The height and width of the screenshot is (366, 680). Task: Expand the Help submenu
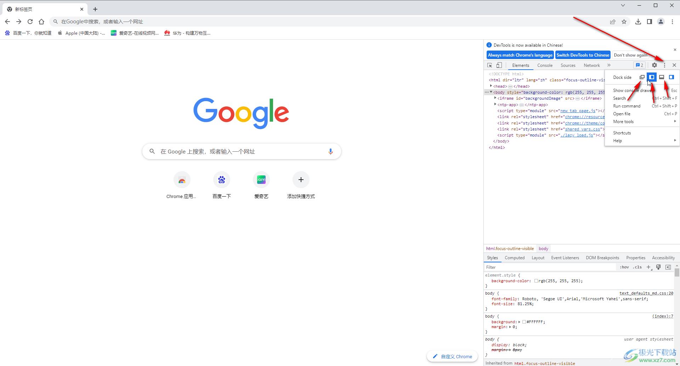click(642, 141)
